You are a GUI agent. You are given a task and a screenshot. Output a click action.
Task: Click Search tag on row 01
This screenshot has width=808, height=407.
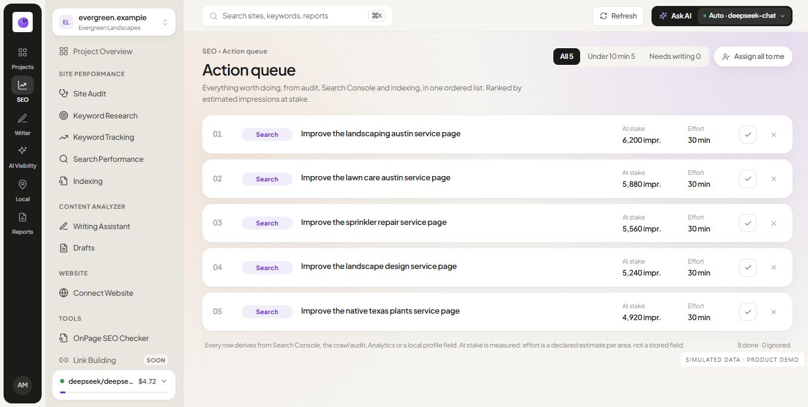coord(267,134)
